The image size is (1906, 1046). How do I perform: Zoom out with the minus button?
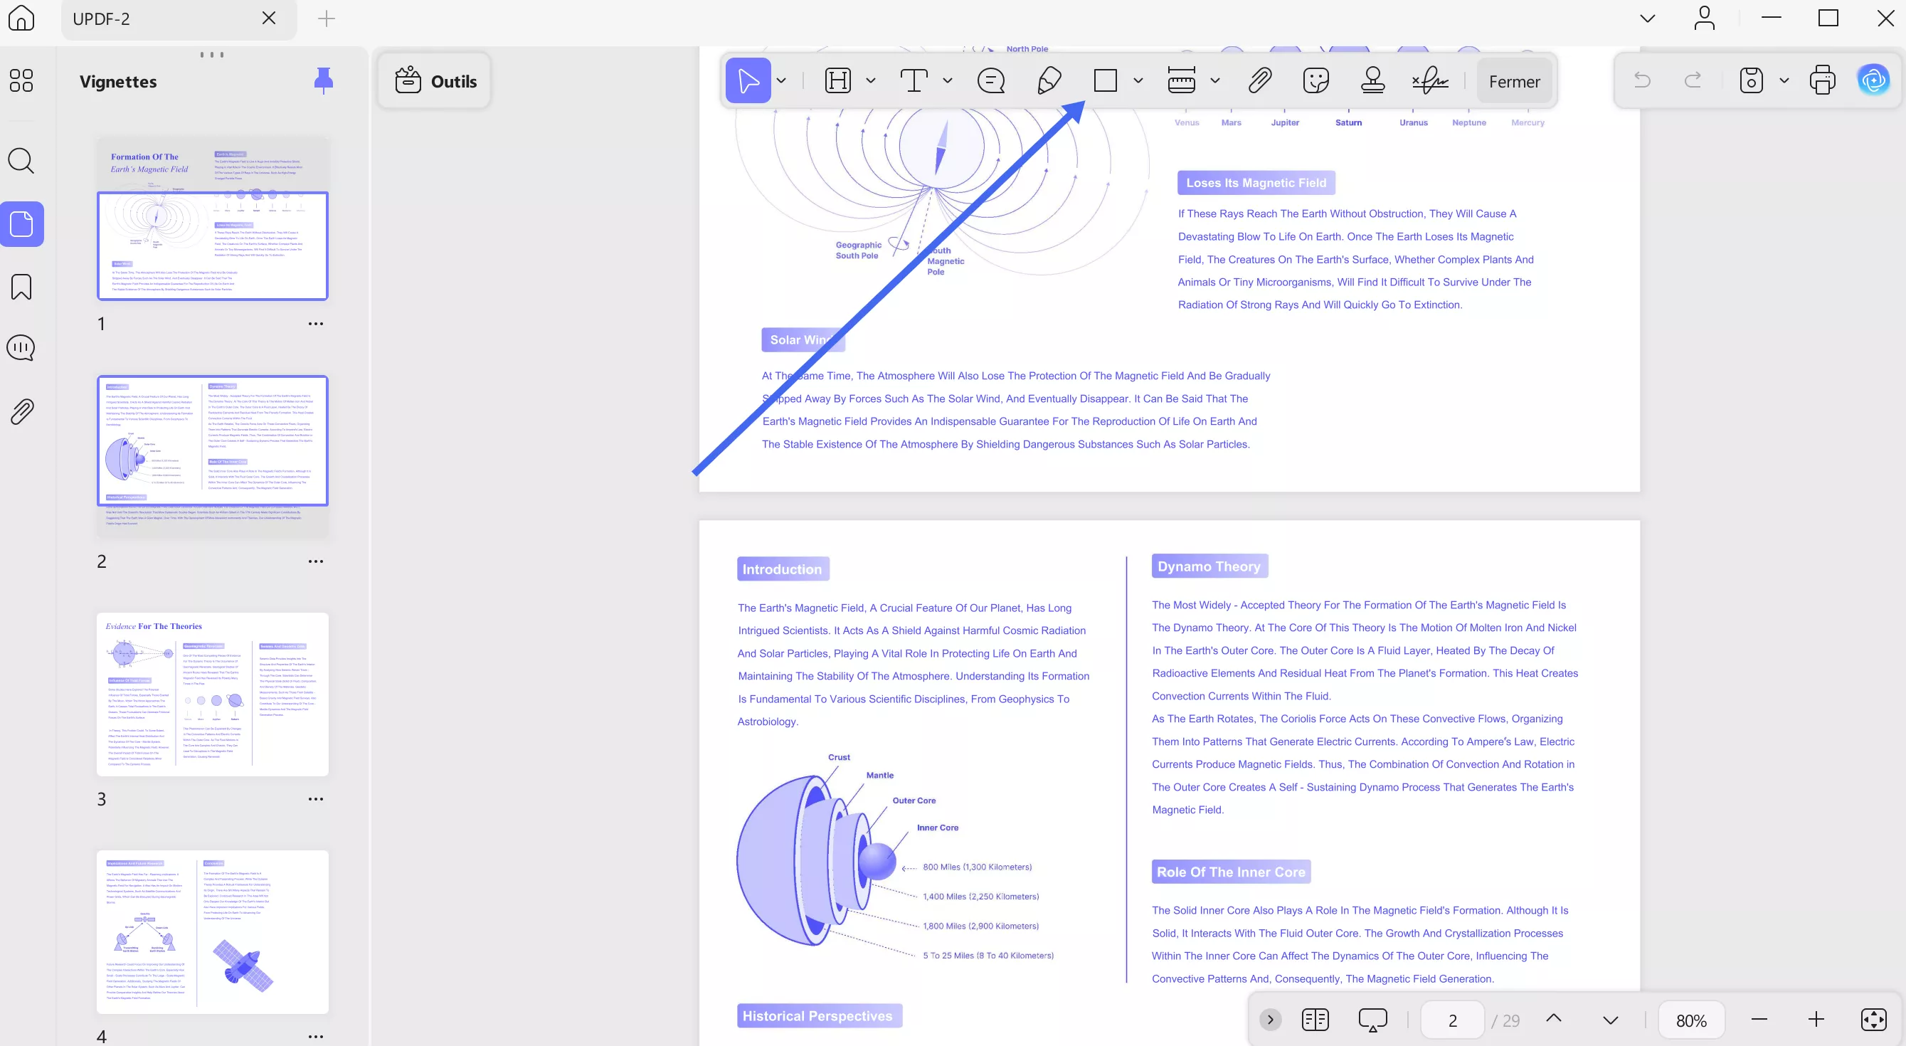tap(1759, 1020)
